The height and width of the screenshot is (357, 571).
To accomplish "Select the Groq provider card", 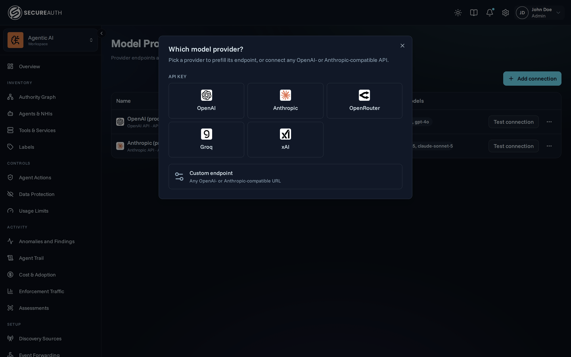I will tap(206, 140).
